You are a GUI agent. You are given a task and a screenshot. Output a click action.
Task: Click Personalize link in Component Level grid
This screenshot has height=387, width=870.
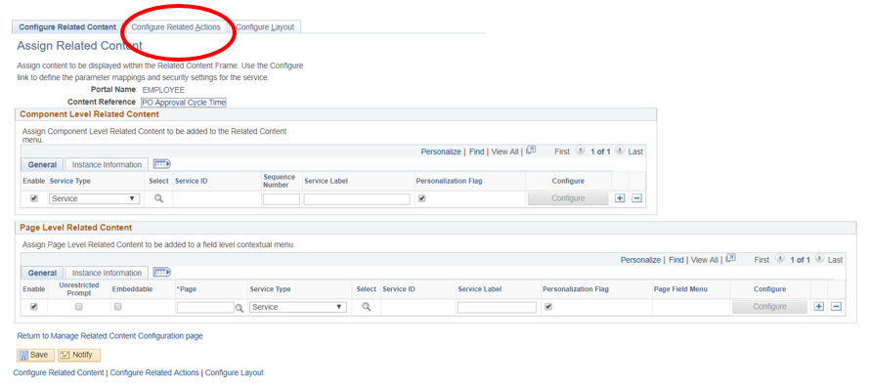(441, 151)
